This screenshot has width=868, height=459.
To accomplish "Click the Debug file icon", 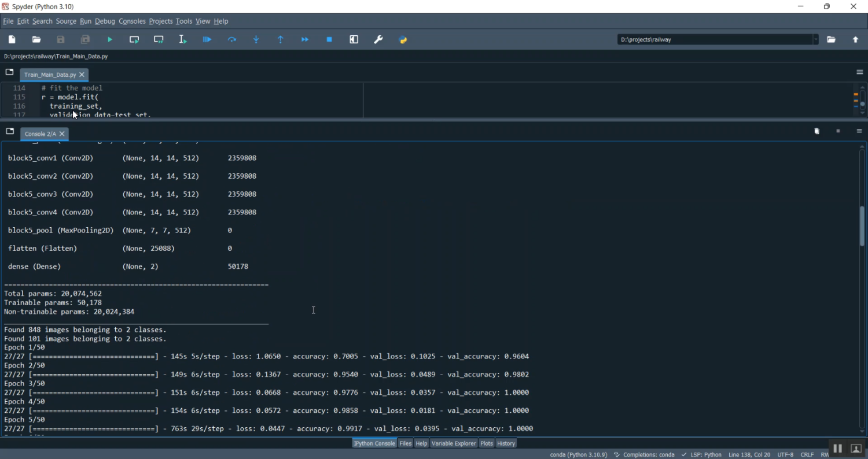I will tap(207, 39).
